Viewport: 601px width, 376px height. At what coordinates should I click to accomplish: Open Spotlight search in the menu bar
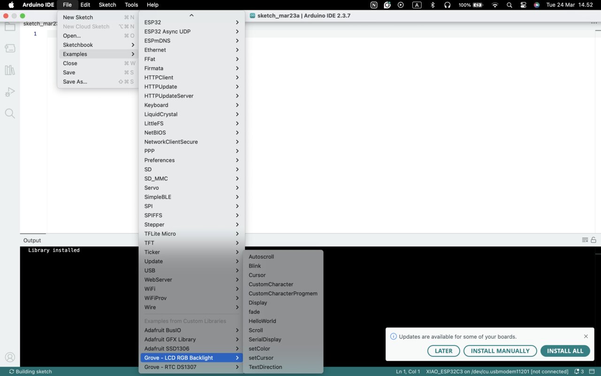(x=509, y=5)
